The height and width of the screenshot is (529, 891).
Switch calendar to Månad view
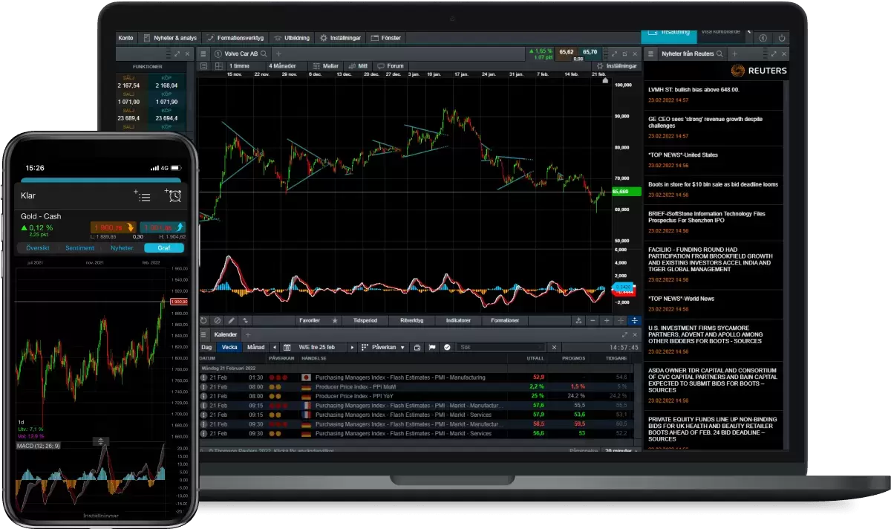pos(255,347)
